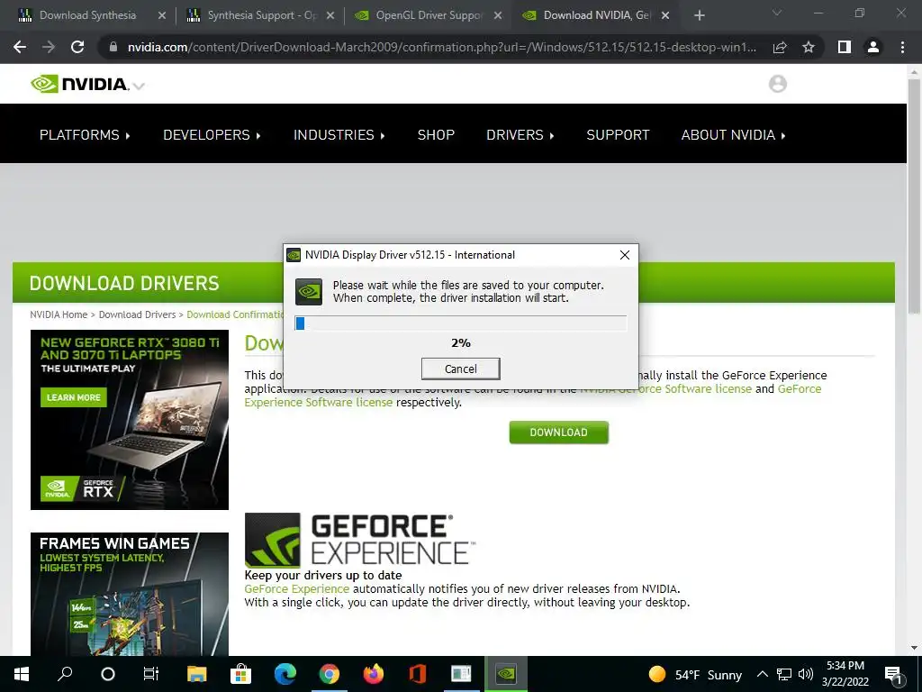The height and width of the screenshot is (692, 922).
Task: View site info via padlock icon
Action: pyautogui.click(x=113, y=47)
